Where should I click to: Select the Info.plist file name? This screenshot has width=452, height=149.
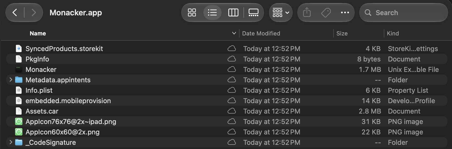click(x=39, y=90)
